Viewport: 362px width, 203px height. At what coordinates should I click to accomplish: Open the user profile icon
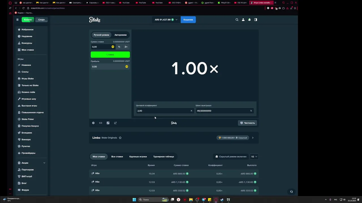point(243,20)
